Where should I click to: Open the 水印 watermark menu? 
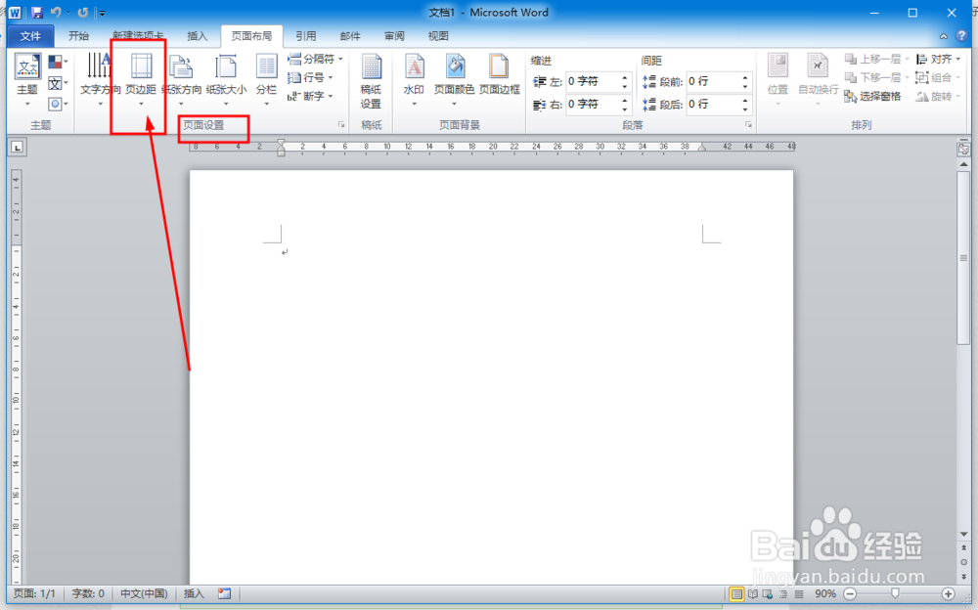tap(414, 80)
